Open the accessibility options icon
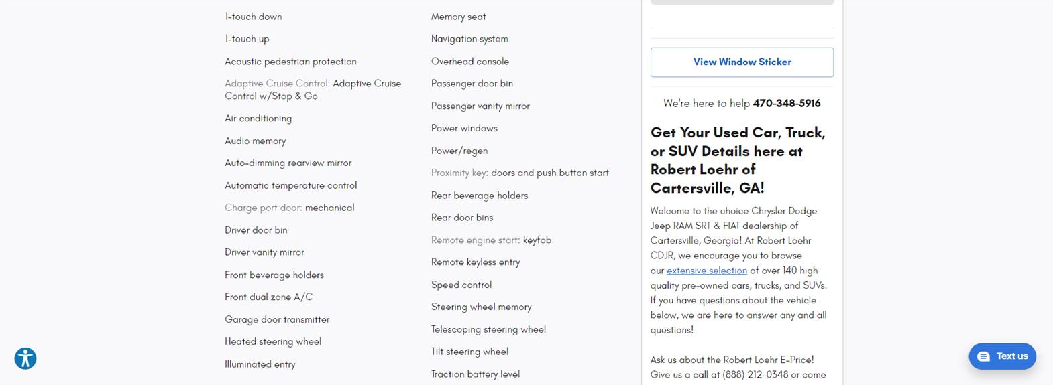Image resolution: width=1053 pixels, height=385 pixels. [x=25, y=359]
